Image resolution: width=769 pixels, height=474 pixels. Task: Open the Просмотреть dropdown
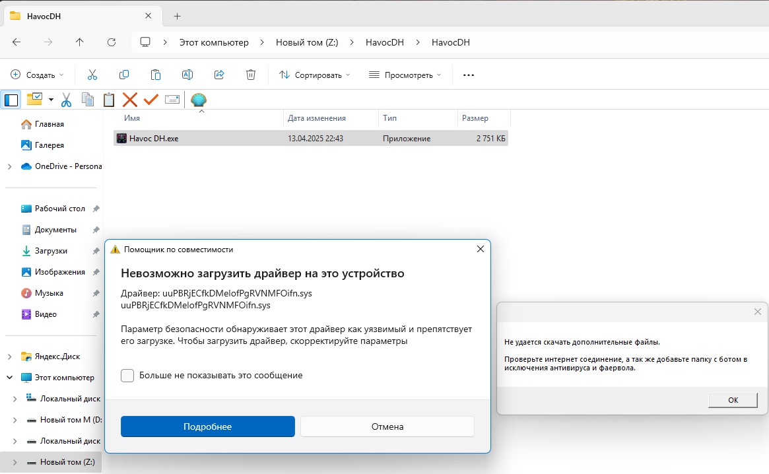405,75
